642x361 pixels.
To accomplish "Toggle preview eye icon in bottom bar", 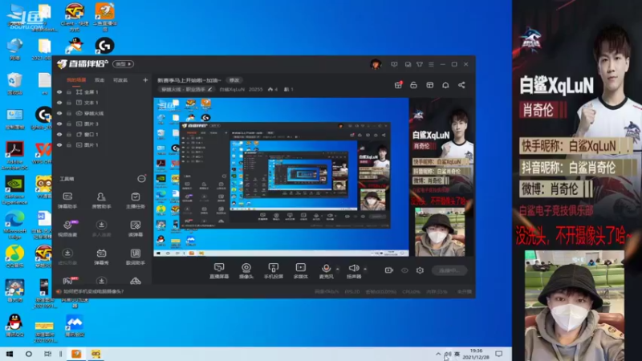I will pos(404,270).
